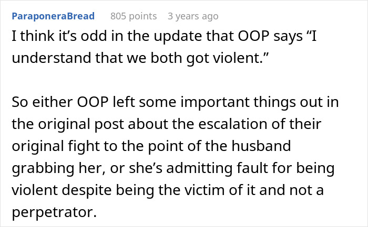Click the 805 points score
Screen dimensions: 368x227
tap(134, 16)
